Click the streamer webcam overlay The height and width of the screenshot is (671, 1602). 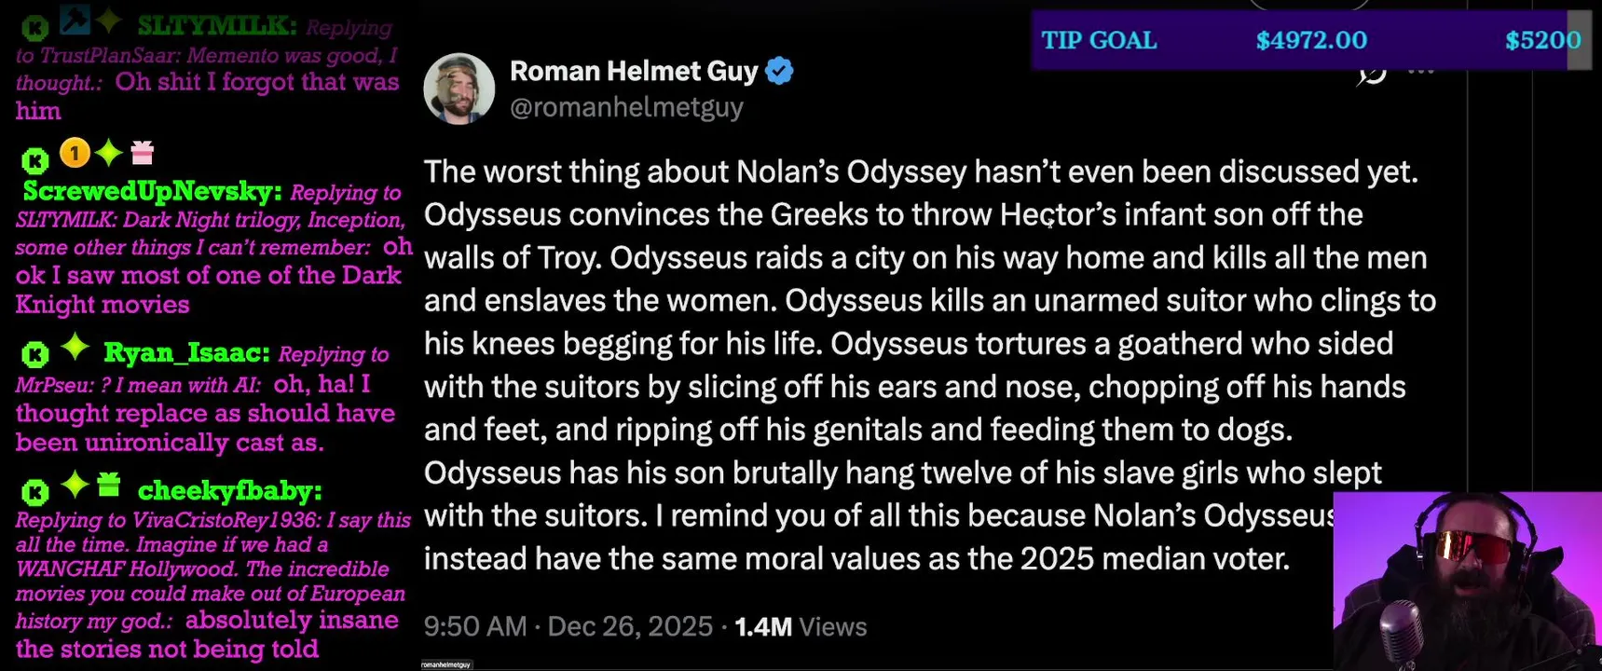tap(1466, 582)
